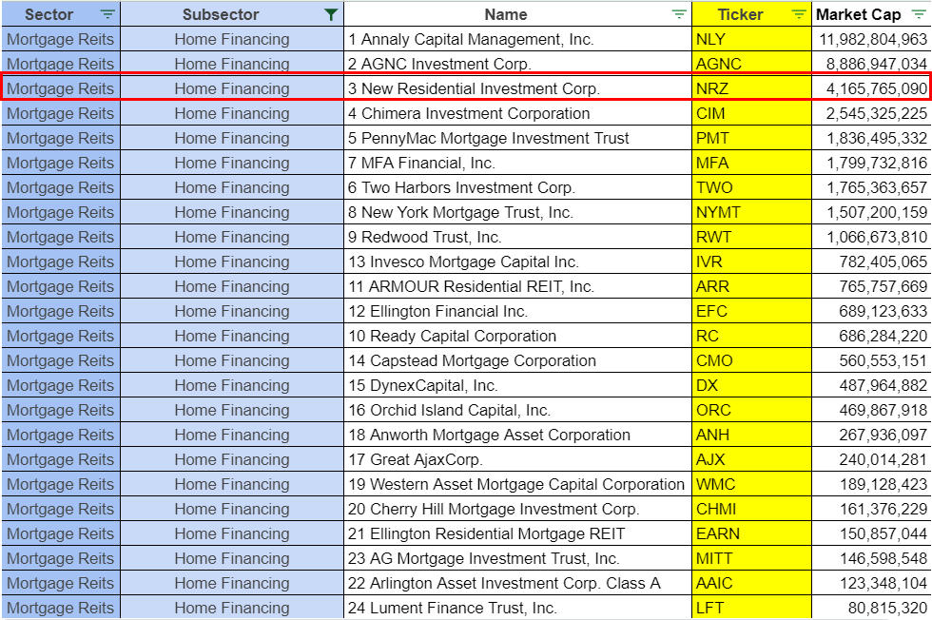The height and width of the screenshot is (620, 932).
Task: Select Cherry Hill Mortgage Investment Corp. cell
Action: pyautogui.click(x=517, y=509)
